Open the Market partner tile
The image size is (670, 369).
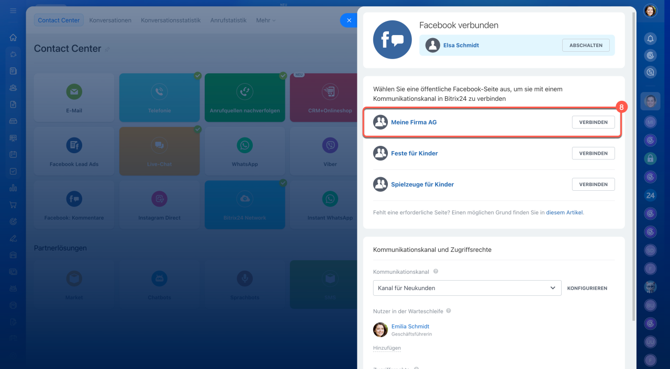pos(74,284)
